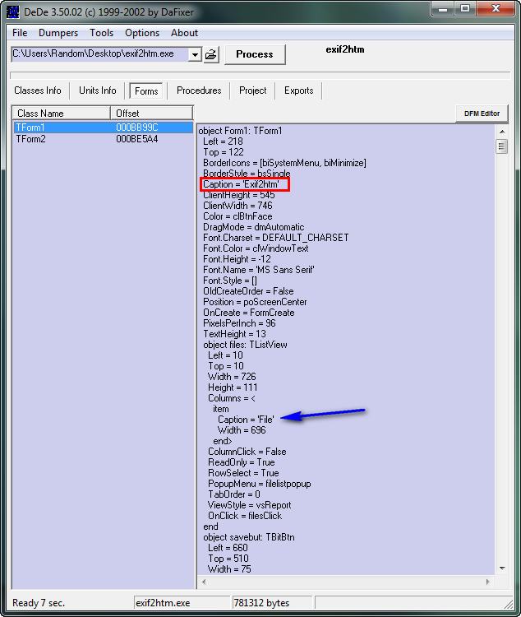
Task: Click the line "Left = 660"
Action: [228, 548]
